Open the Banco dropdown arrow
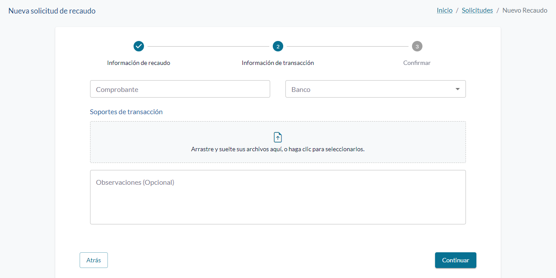This screenshot has width=556, height=278. click(457, 89)
